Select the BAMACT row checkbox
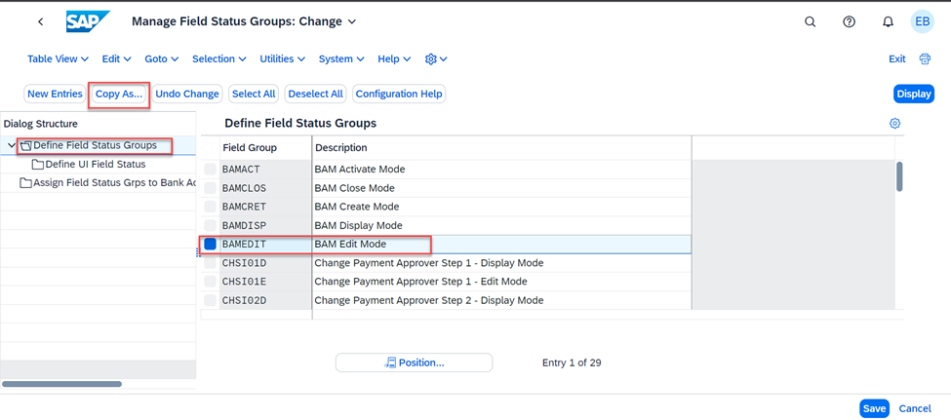Viewport: 951px width, 420px height. point(210,170)
